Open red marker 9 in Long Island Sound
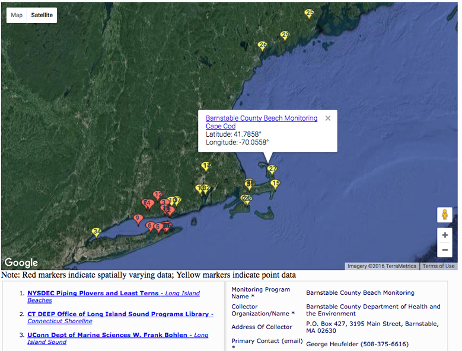Screen dimensions: 462x351 click(138, 220)
